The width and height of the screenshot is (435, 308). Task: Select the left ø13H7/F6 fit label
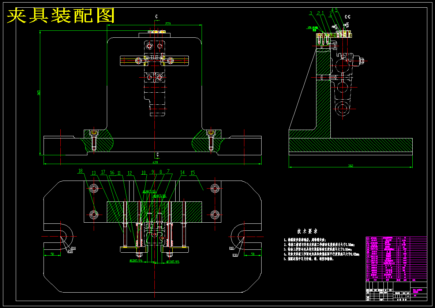pyautogui.click(x=136, y=260)
